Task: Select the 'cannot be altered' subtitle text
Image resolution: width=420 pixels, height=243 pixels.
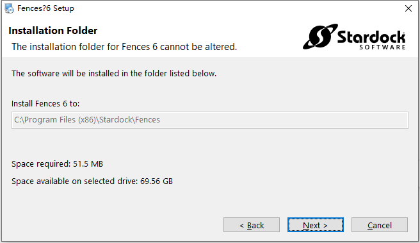Action: [x=198, y=47]
